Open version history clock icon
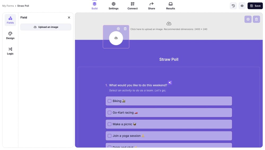265x150 pixels. point(233,6)
